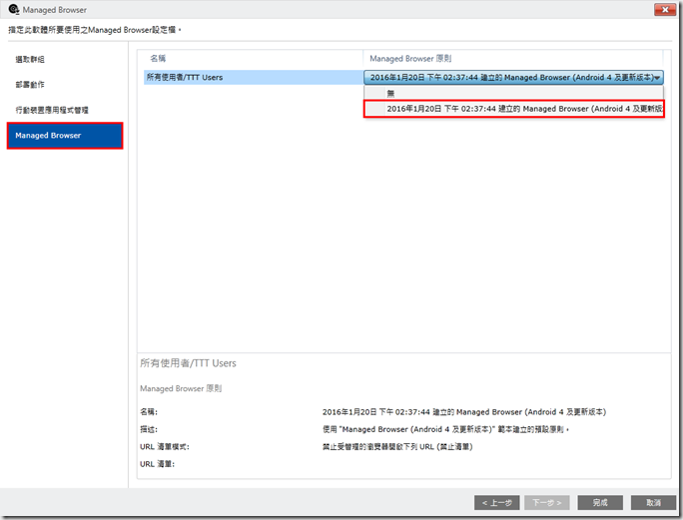This screenshot has height=520, width=683.
Task: Click the URL 清單模式 label in details
Action: tap(165, 446)
